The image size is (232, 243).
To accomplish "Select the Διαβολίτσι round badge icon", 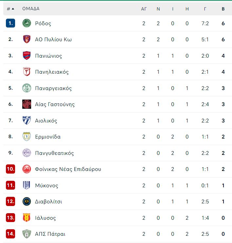I will tap(27, 201).
